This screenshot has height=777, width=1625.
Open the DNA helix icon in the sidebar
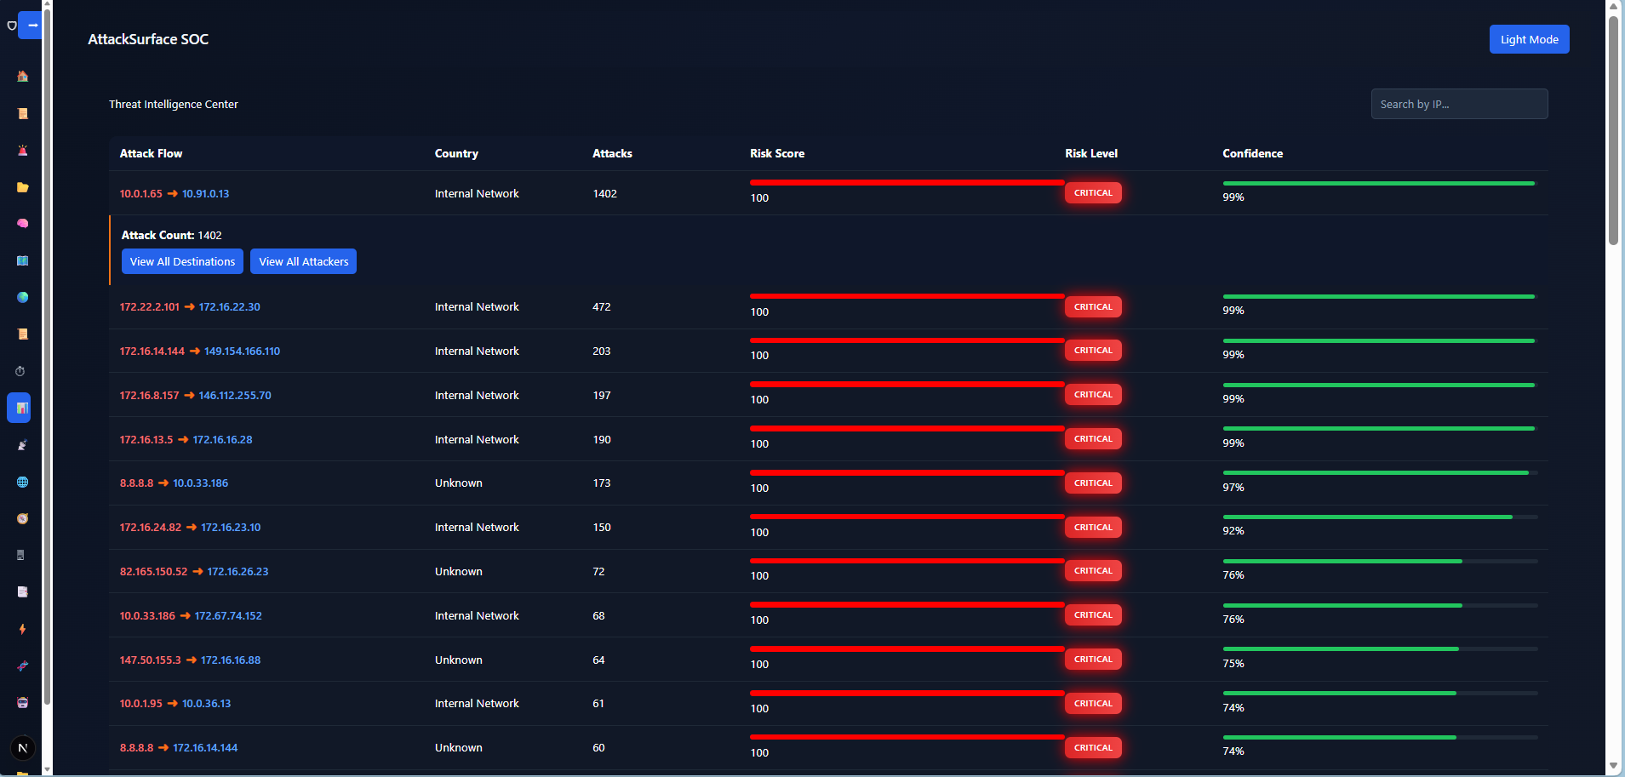point(23,666)
